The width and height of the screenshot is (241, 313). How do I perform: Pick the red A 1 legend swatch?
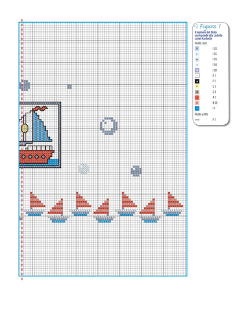(x=197, y=98)
